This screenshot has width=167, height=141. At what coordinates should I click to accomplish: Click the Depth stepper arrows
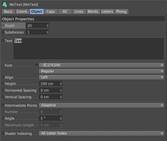pyautogui.click(x=47, y=26)
